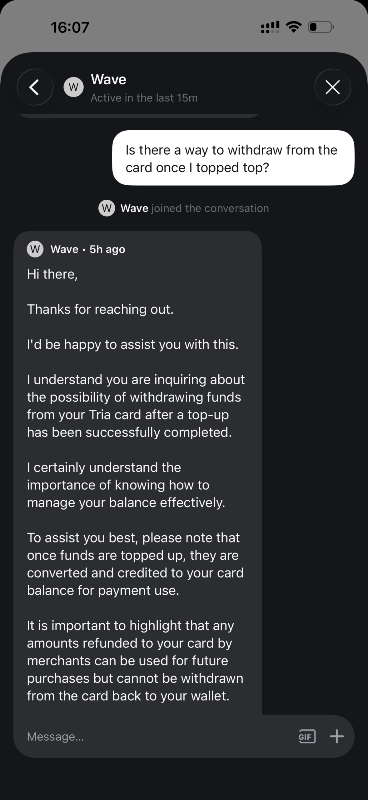
Task: Tap the Wi-Fi icon in status bar
Action: (294, 27)
